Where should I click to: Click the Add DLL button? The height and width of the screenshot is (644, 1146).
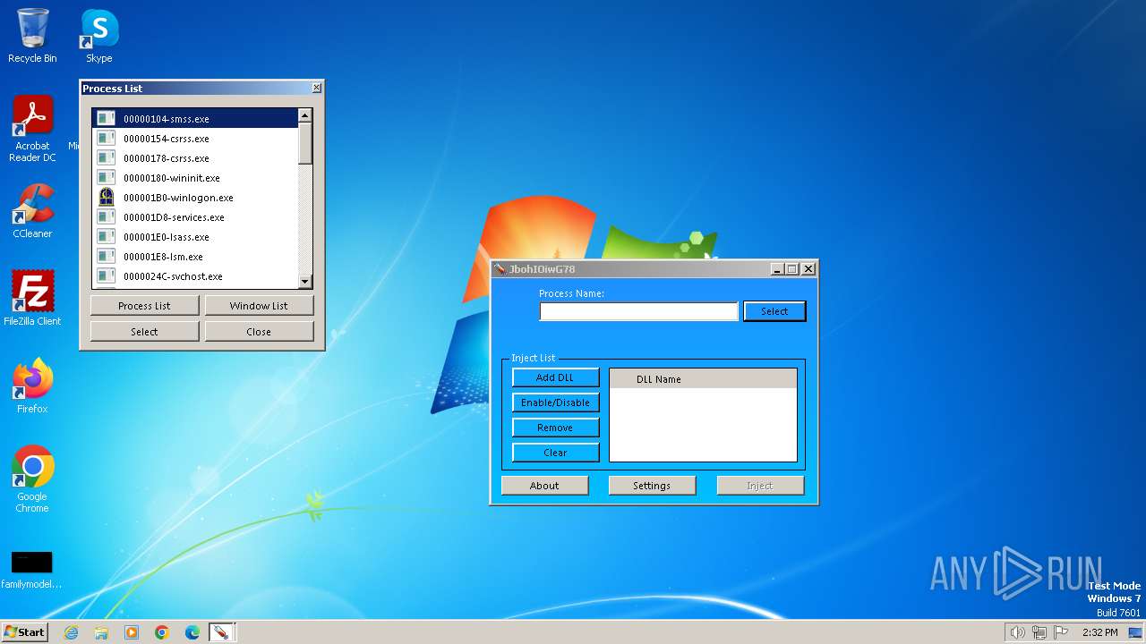[x=555, y=377]
